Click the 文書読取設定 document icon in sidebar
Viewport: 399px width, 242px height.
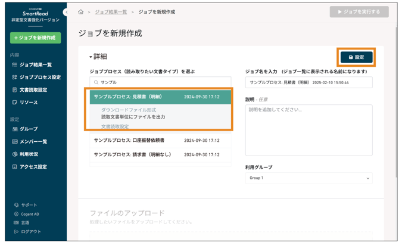pos(15,90)
